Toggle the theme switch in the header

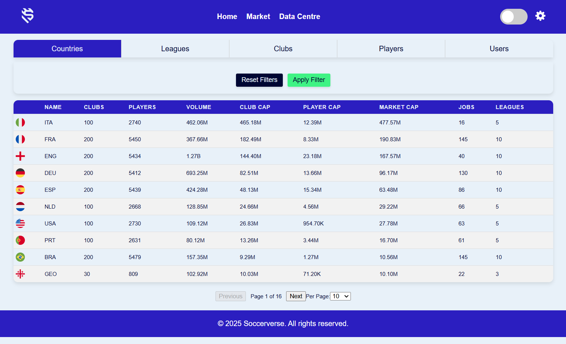click(x=514, y=16)
